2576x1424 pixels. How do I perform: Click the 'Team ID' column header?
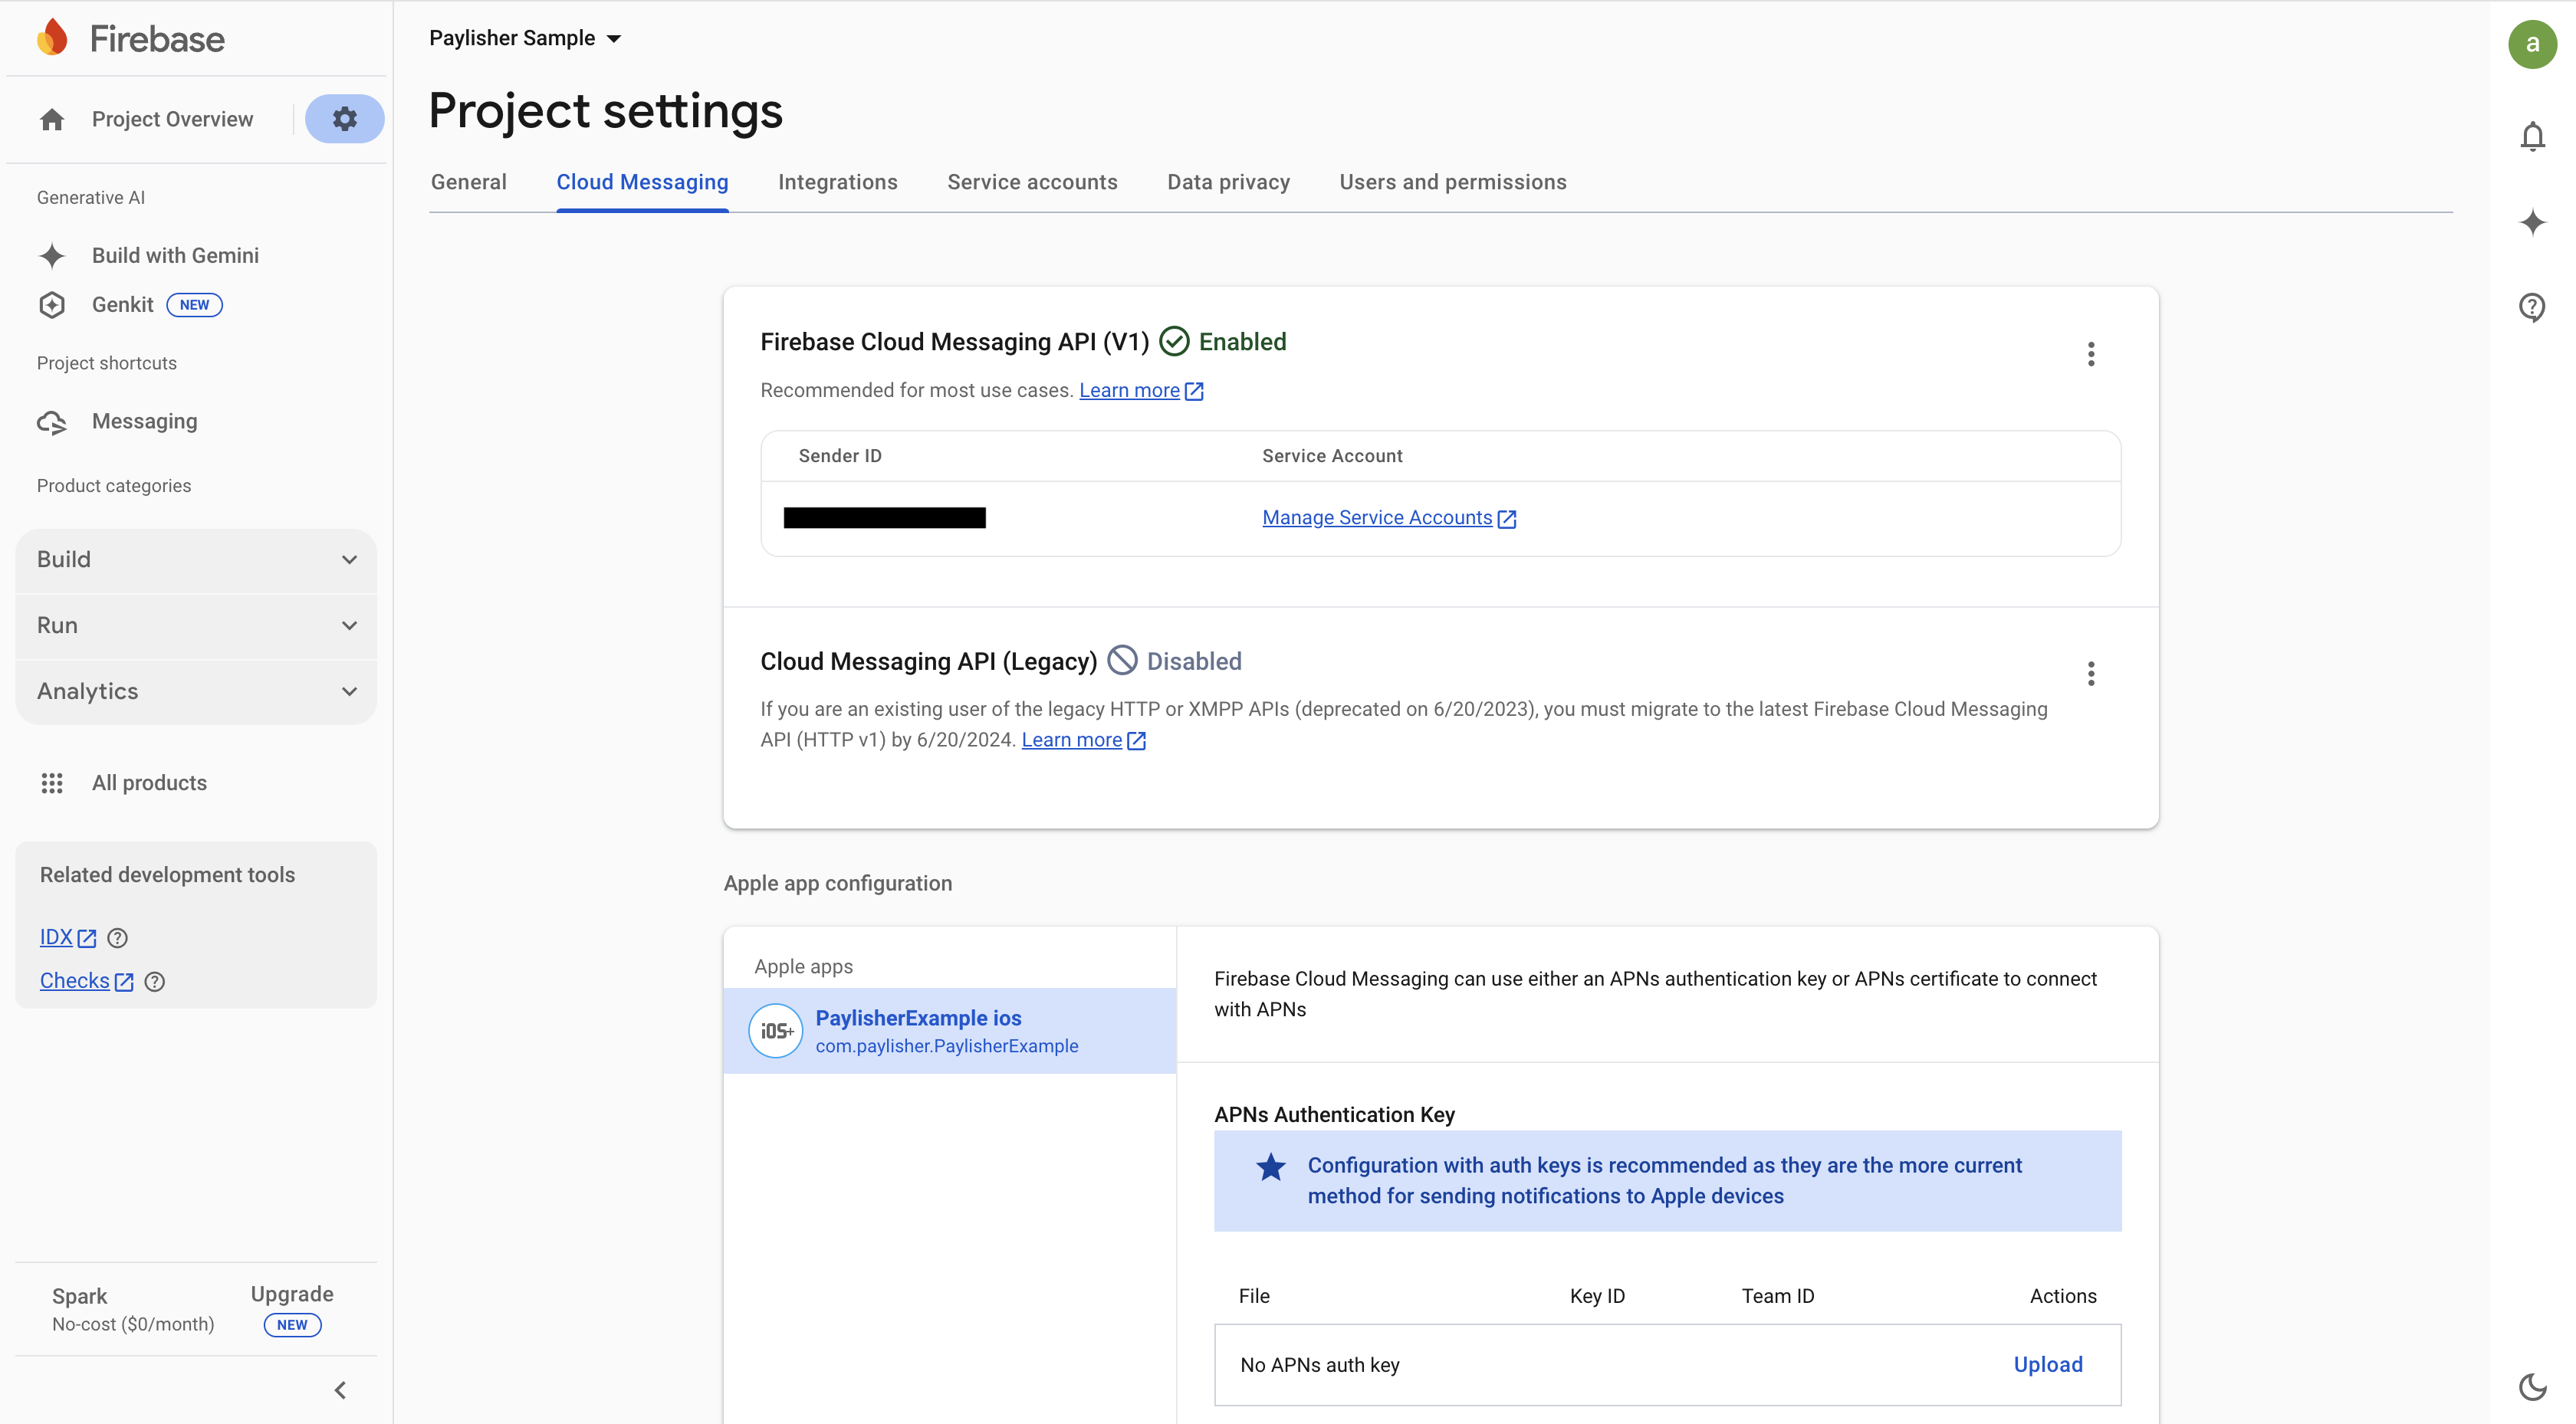(x=1777, y=1297)
